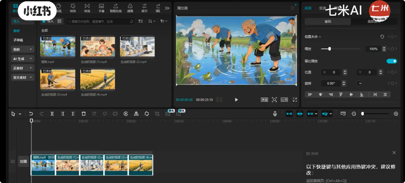
Task: Click the crop tool in timeline toolbar
Action: [x=157, y=114]
